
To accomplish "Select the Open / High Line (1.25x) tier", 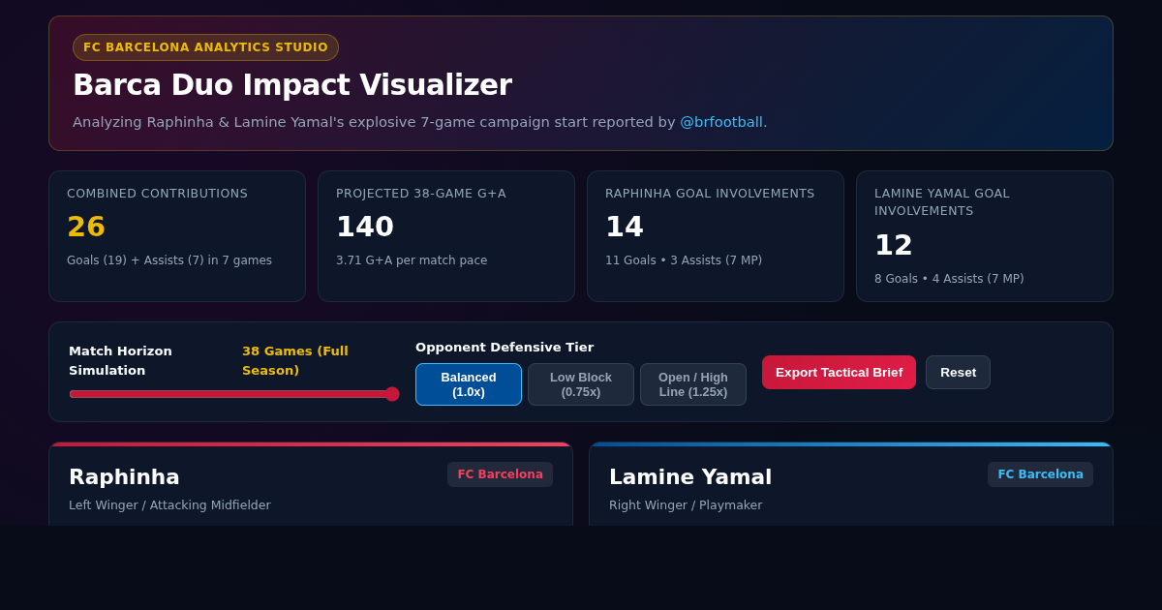I will coord(693,384).
